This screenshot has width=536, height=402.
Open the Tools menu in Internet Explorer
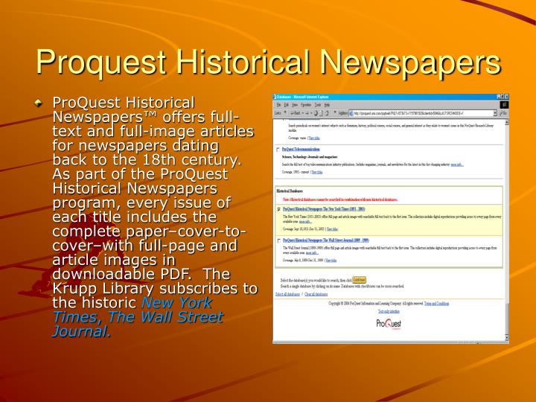318,105
